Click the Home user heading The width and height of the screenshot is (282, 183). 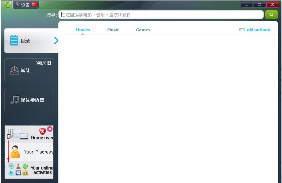[x=42, y=138]
